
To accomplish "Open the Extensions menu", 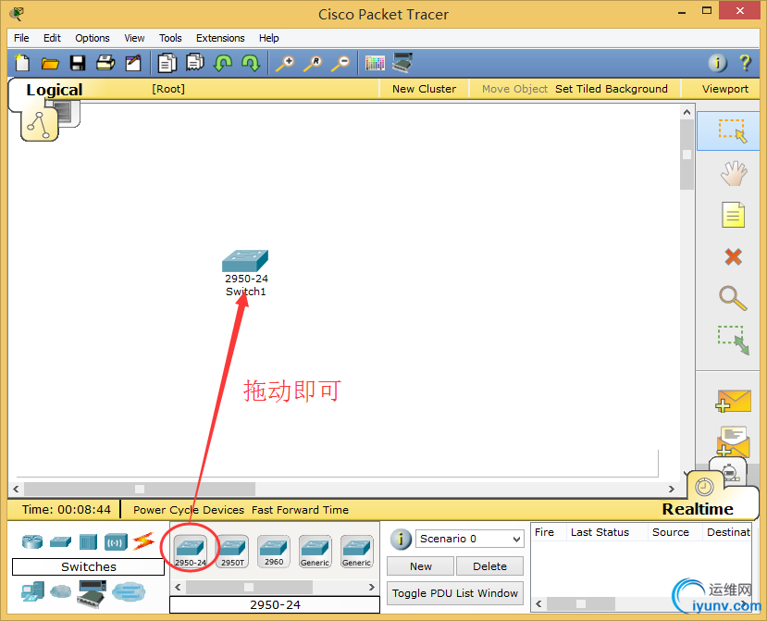I will tap(220, 38).
